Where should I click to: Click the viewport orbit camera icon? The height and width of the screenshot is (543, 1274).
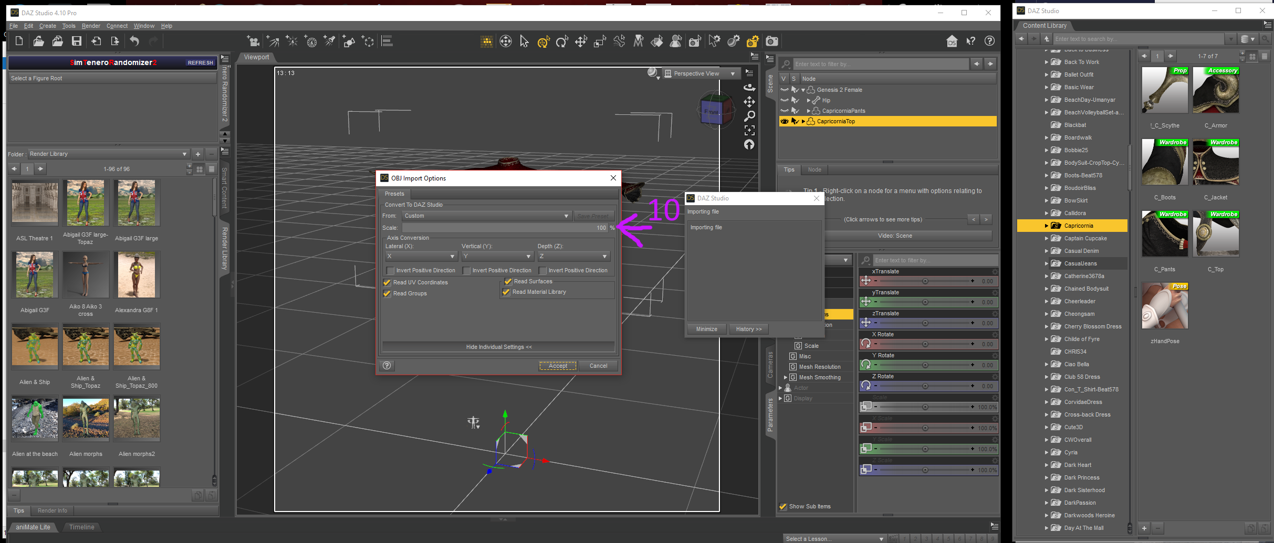749,87
